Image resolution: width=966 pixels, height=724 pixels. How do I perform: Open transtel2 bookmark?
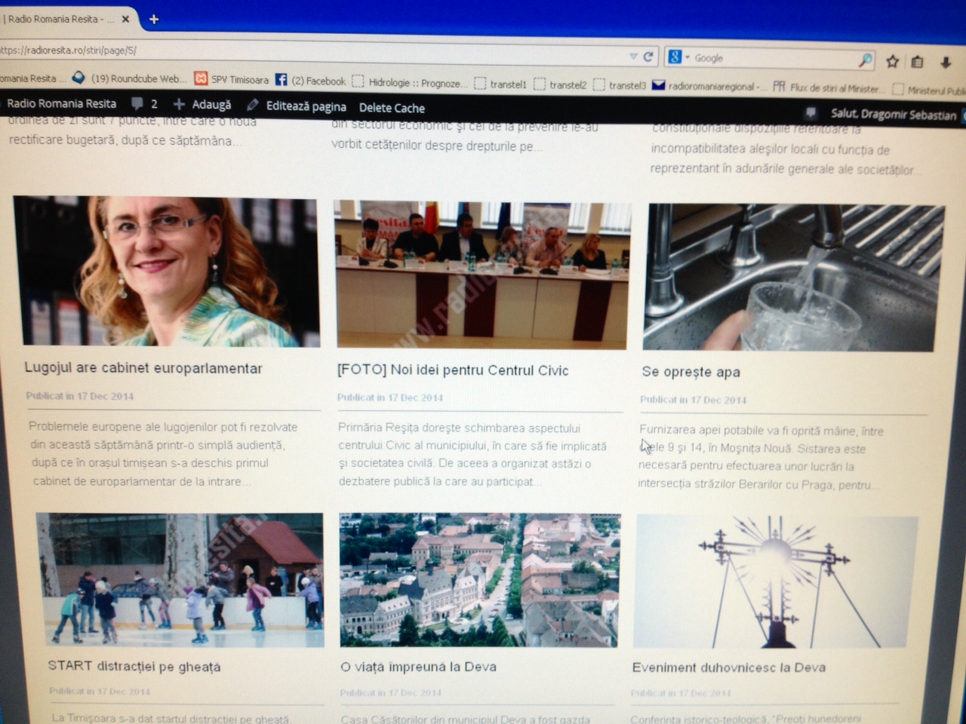point(560,84)
